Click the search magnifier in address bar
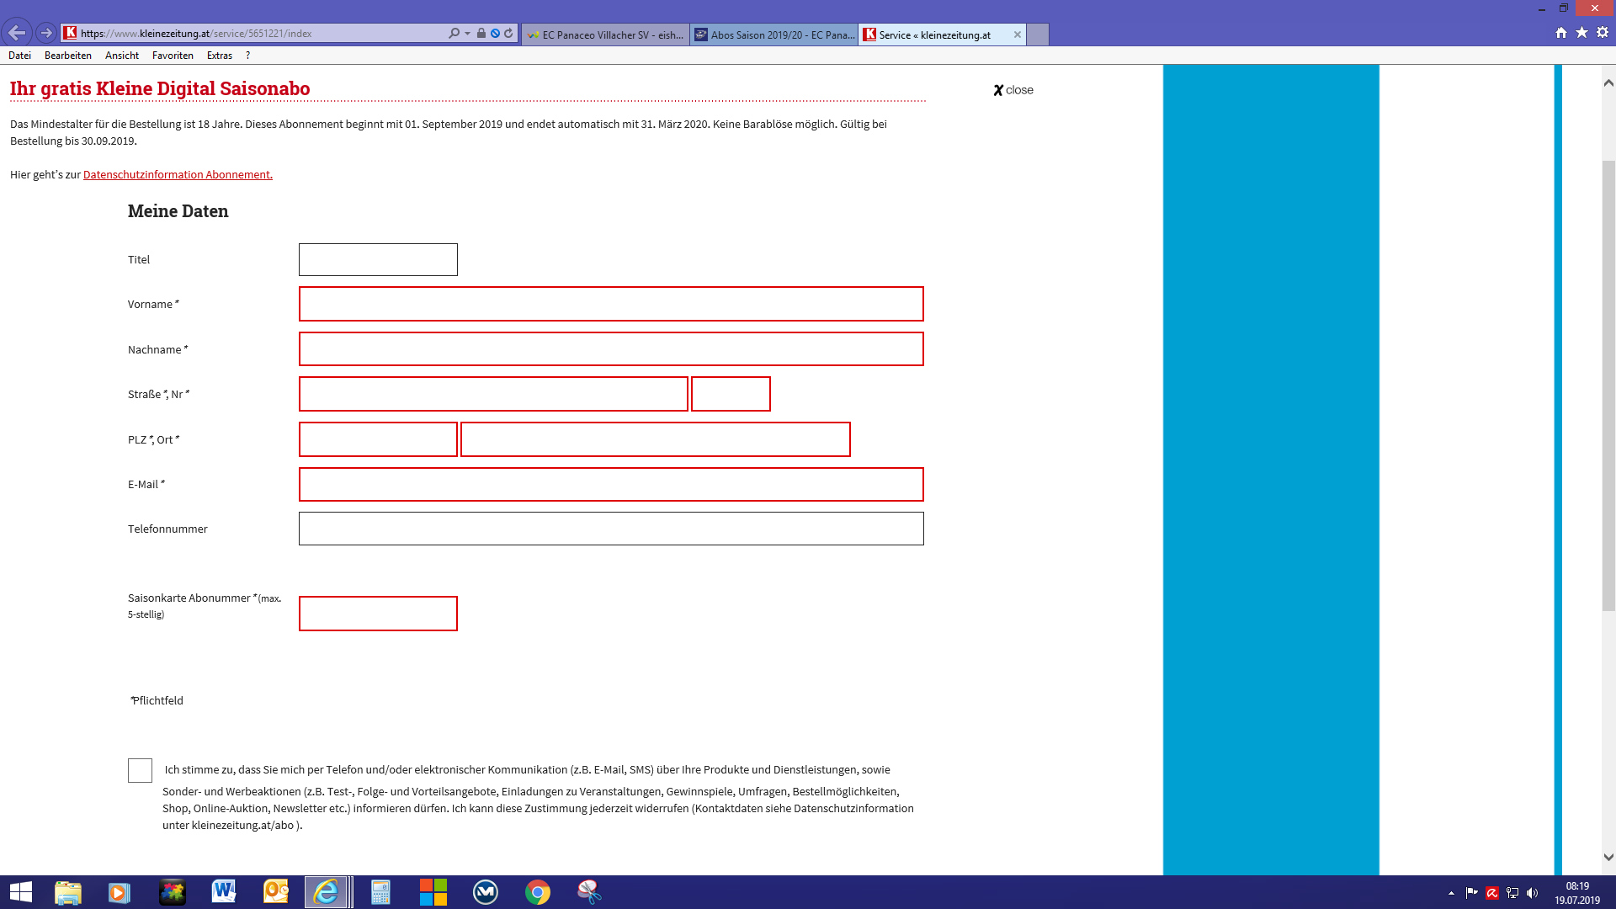The width and height of the screenshot is (1616, 909). pyautogui.click(x=454, y=34)
